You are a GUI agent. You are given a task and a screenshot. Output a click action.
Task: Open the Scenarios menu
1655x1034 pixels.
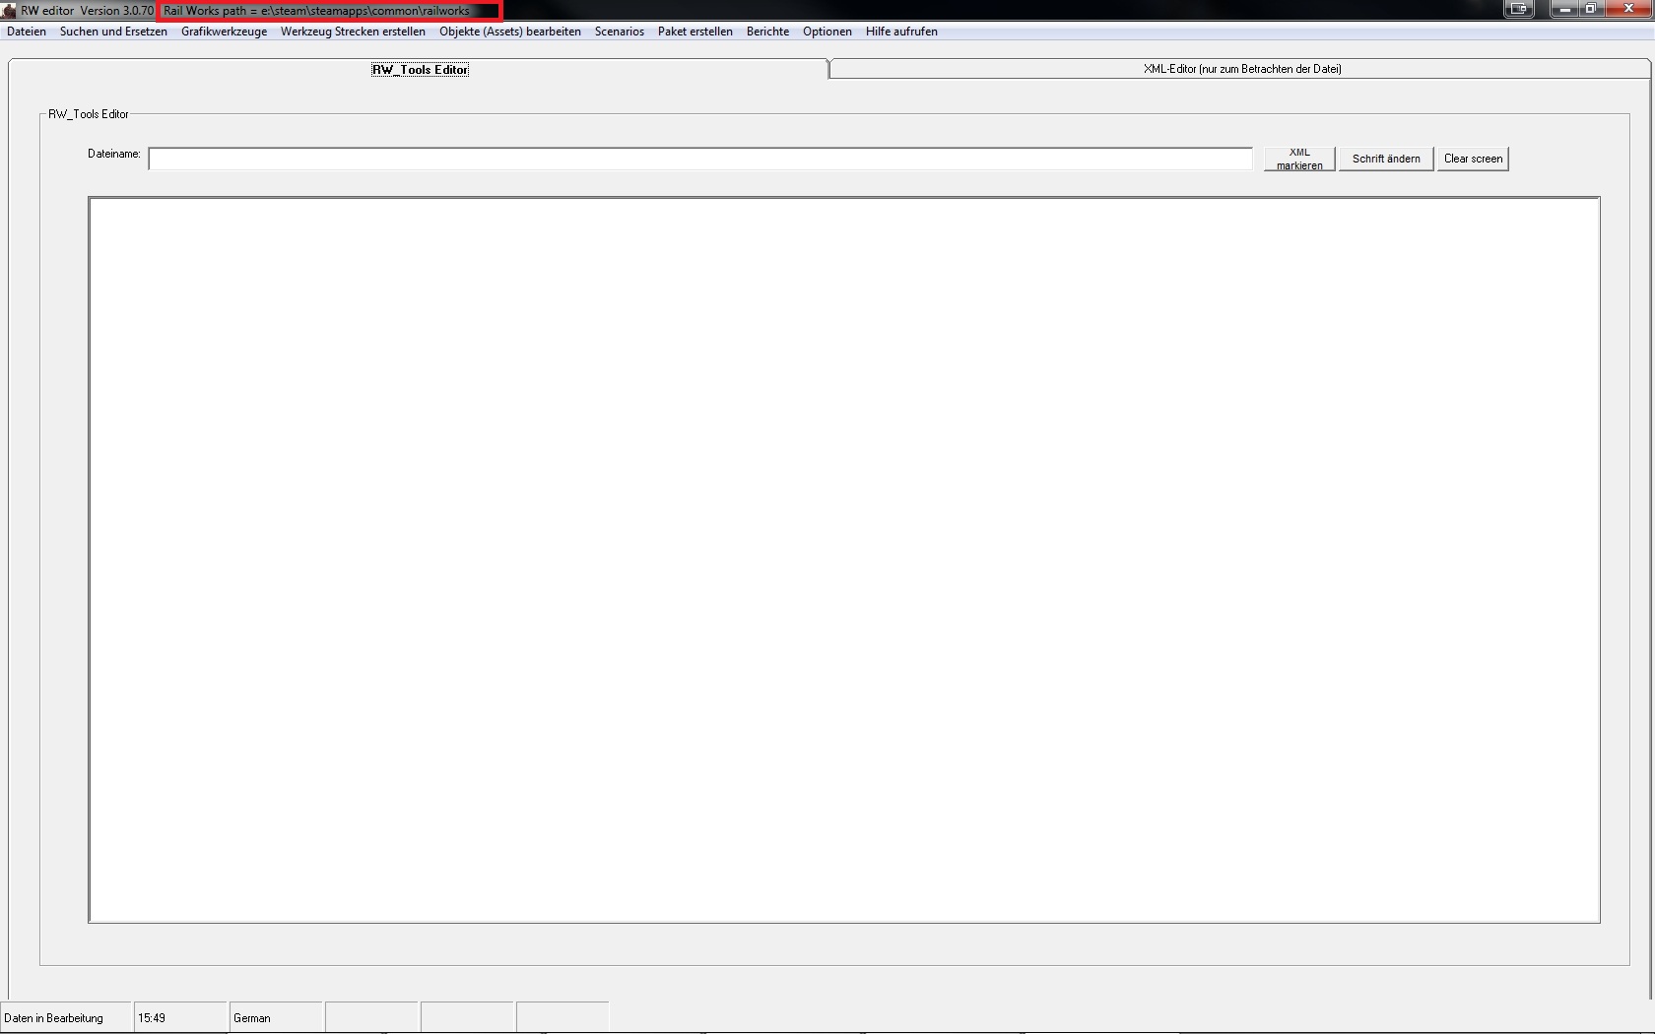pos(620,32)
